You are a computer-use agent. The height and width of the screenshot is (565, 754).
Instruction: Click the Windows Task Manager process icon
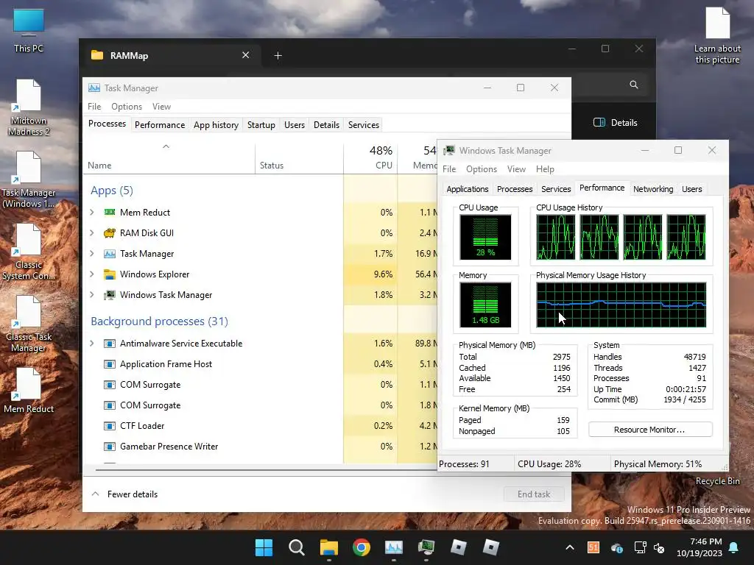point(110,295)
